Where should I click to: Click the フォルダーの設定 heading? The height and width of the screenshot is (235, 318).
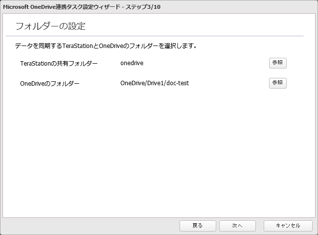pos(50,26)
